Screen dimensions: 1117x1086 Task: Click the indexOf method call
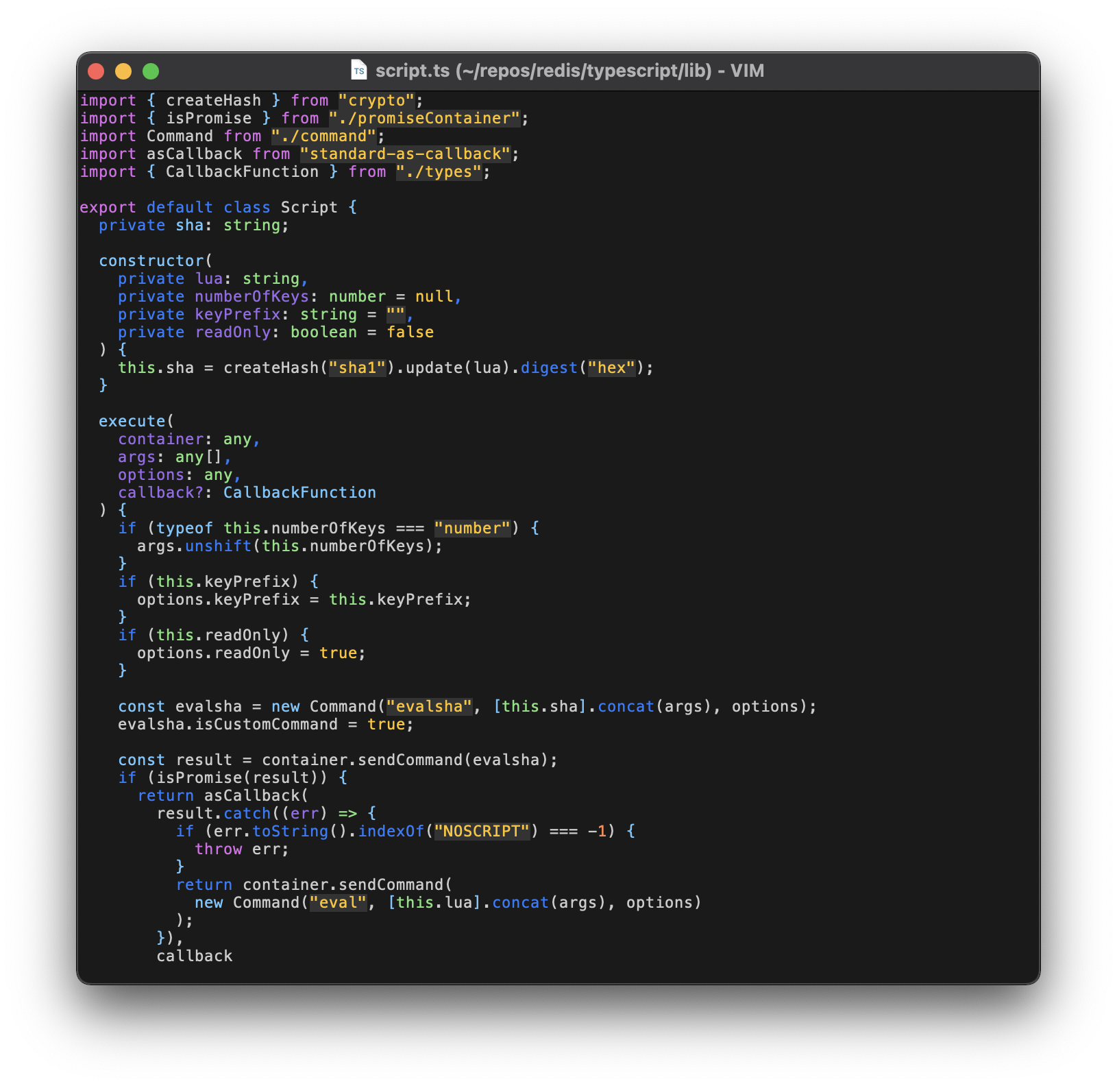point(391,832)
